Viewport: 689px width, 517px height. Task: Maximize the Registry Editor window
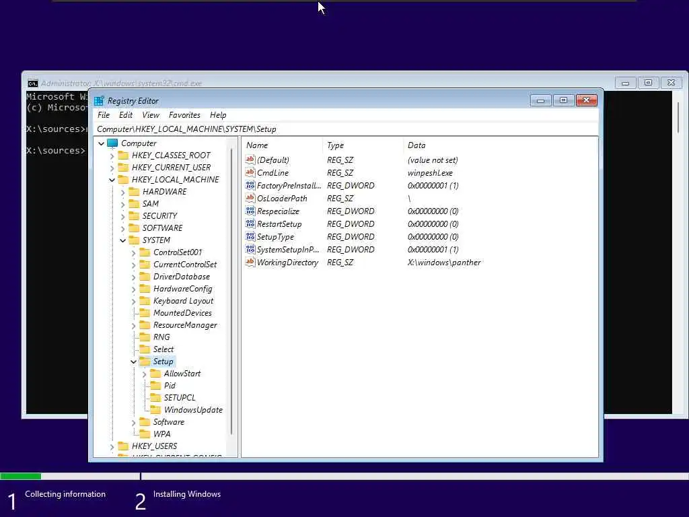(564, 100)
